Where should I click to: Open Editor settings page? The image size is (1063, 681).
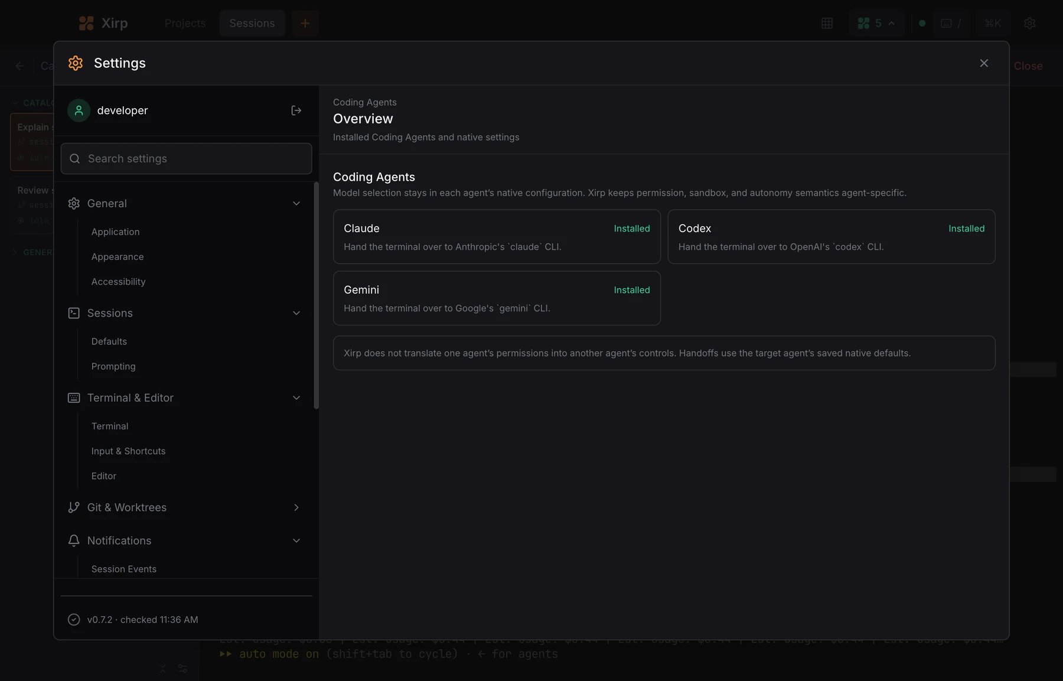pos(104,476)
